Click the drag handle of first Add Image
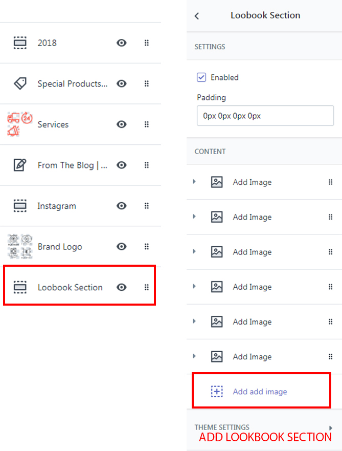Screen dimensions: 342x451 click(x=330, y=182)
